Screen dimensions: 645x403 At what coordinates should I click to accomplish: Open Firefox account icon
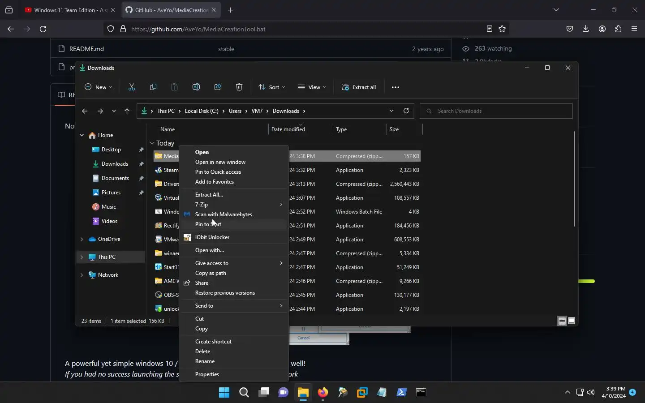coord(602,29)
